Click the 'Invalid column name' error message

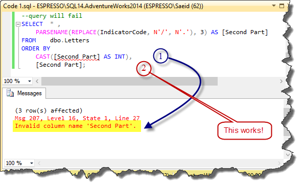coord(76,126)
